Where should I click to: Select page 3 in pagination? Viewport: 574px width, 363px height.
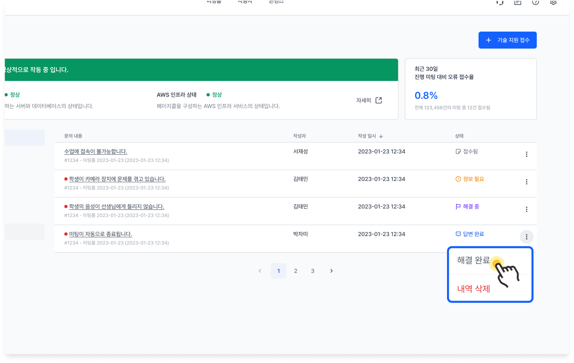(312, 271)
